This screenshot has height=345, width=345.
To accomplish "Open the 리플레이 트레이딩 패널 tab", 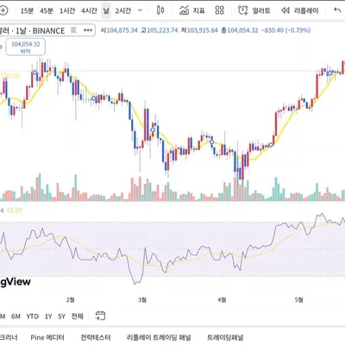I will coord(159,337).
